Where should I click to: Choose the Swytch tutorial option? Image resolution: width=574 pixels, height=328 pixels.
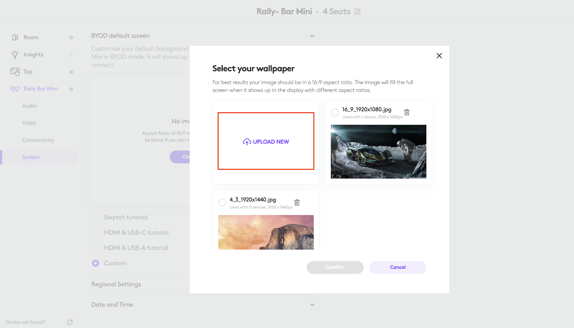(x=95, y=217)
